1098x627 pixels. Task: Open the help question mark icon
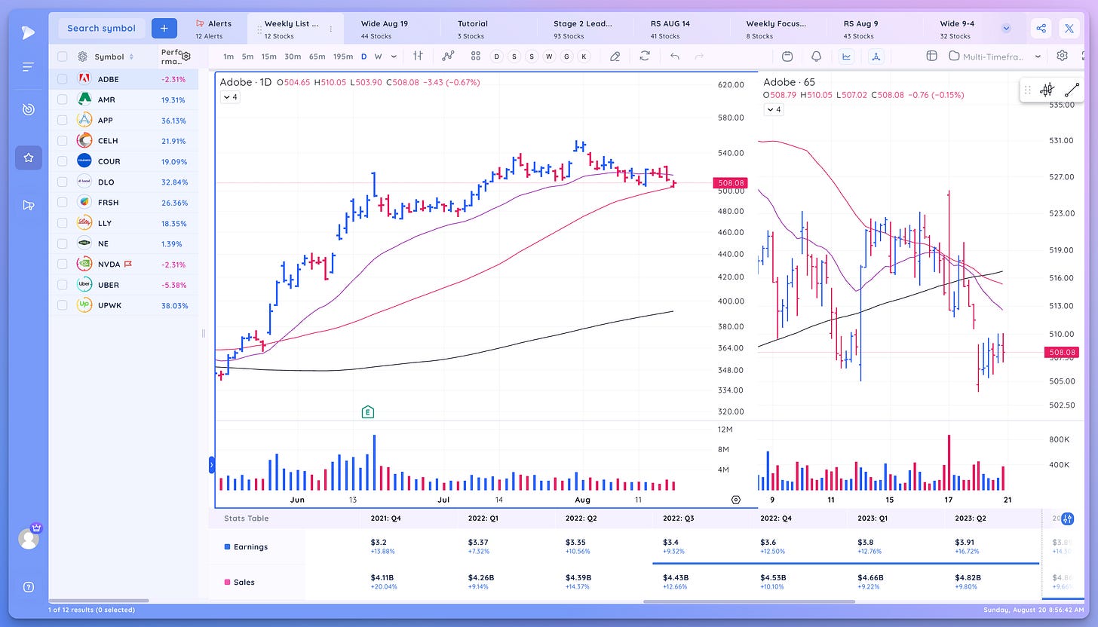[29, 587]
